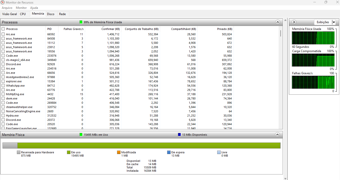Sort by Confirmar (KB) column
The height and width of the screenshot is (180, 340).
coord(103,29)
